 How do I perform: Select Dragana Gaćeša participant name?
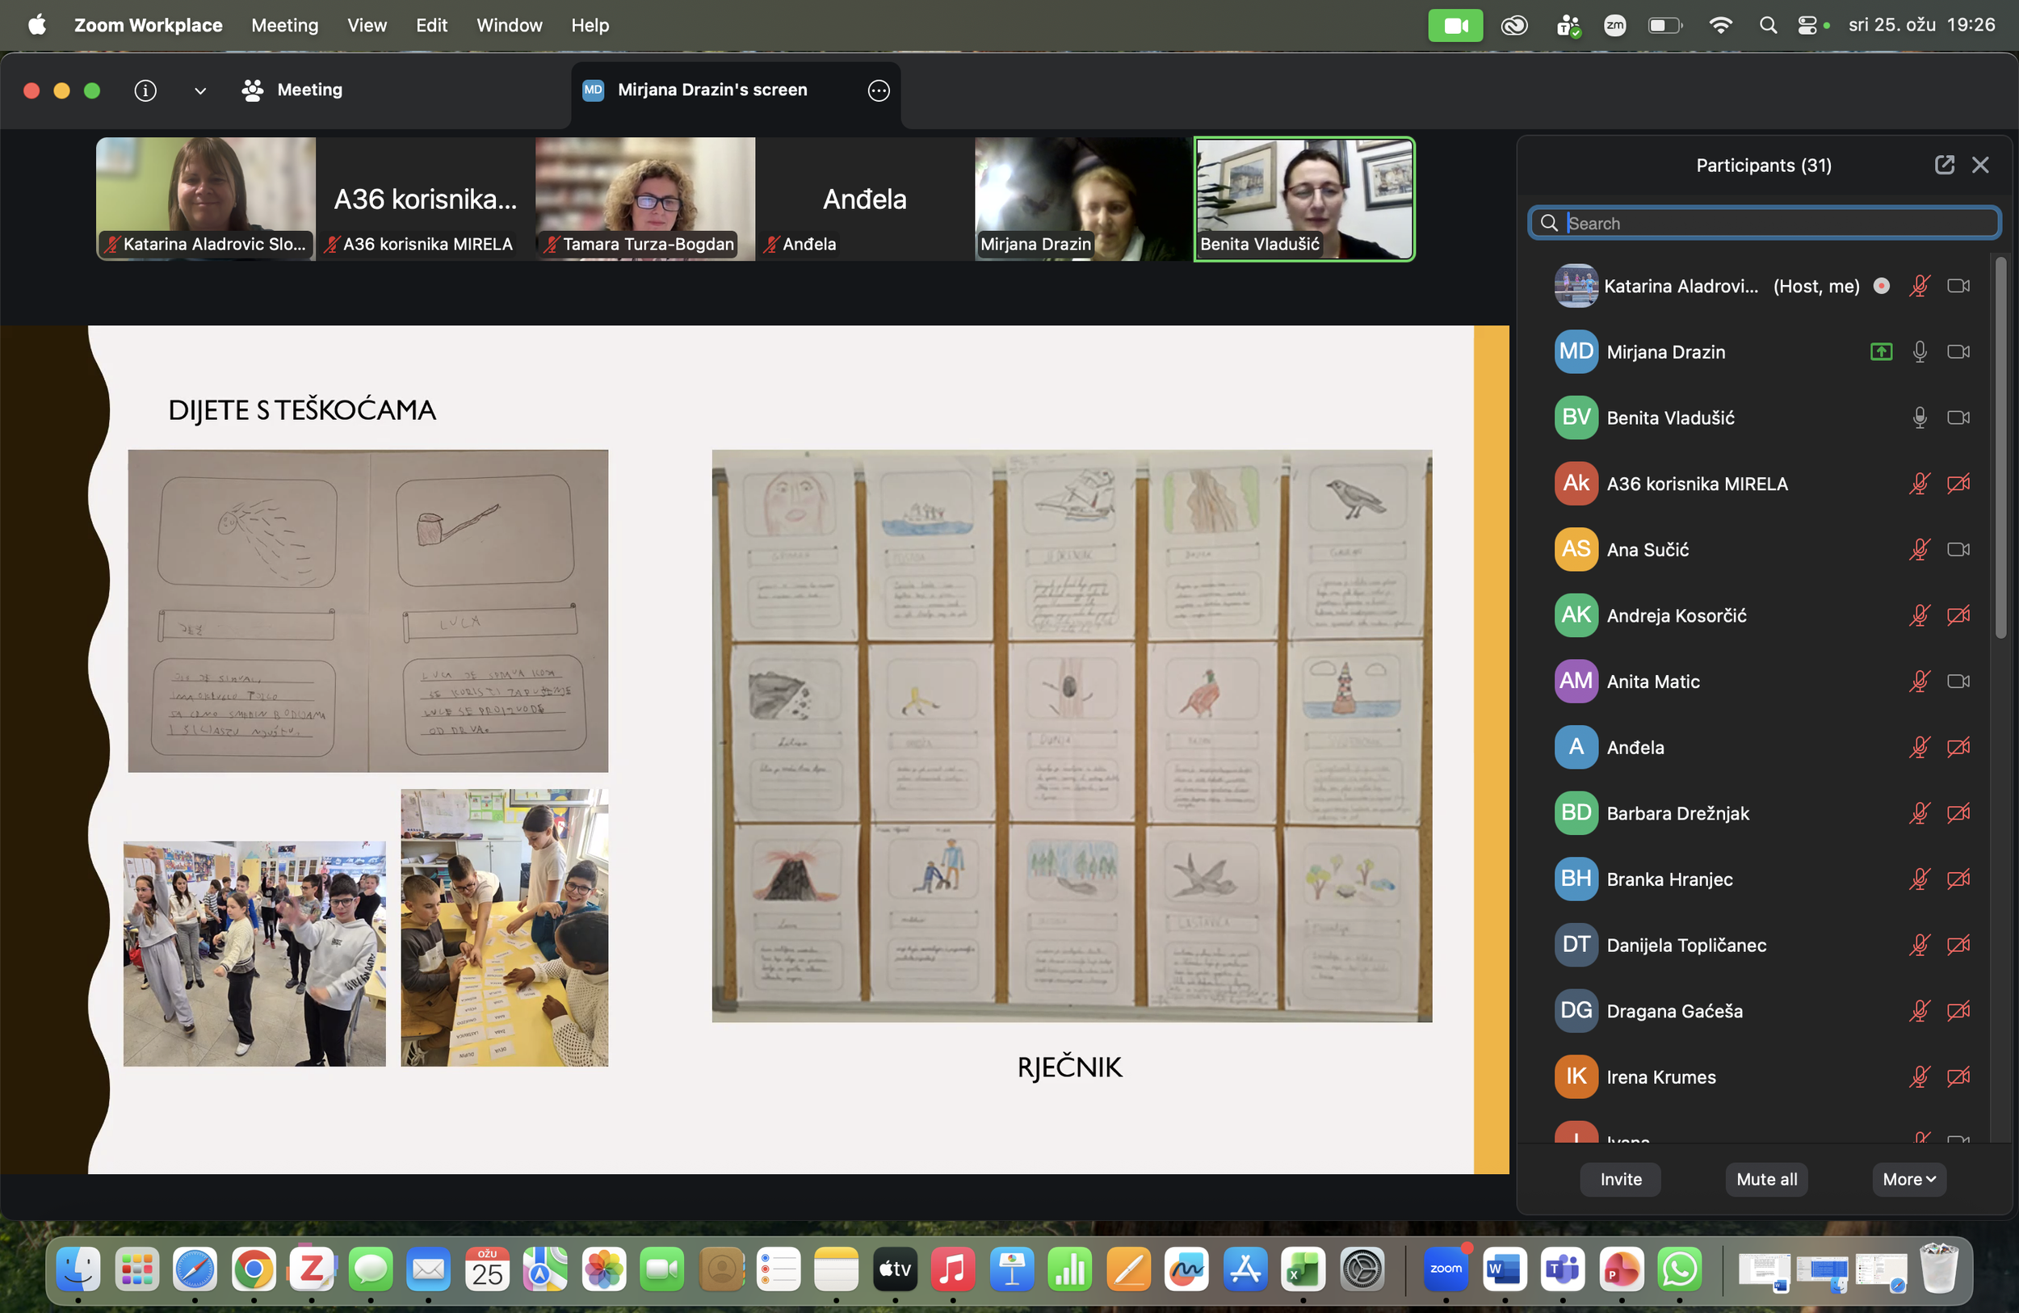click(x=1673, y=1010)
